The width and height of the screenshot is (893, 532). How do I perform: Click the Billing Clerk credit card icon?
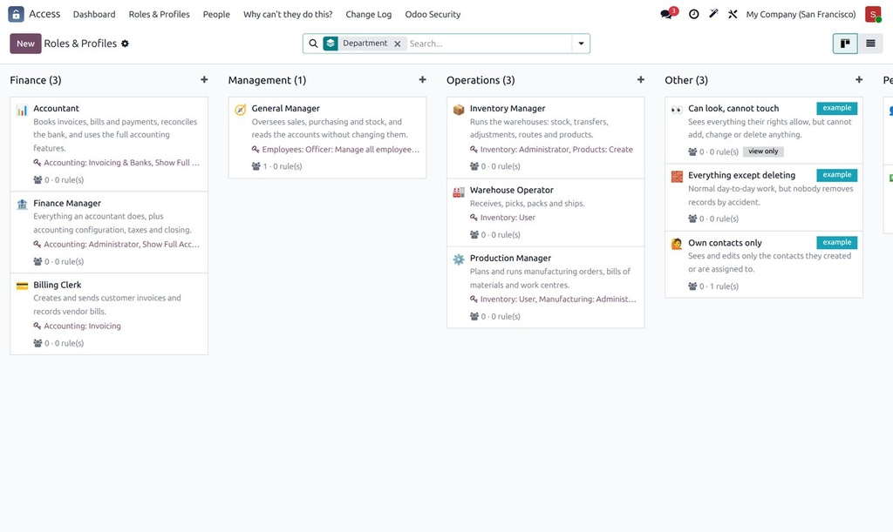coord(22,286)
